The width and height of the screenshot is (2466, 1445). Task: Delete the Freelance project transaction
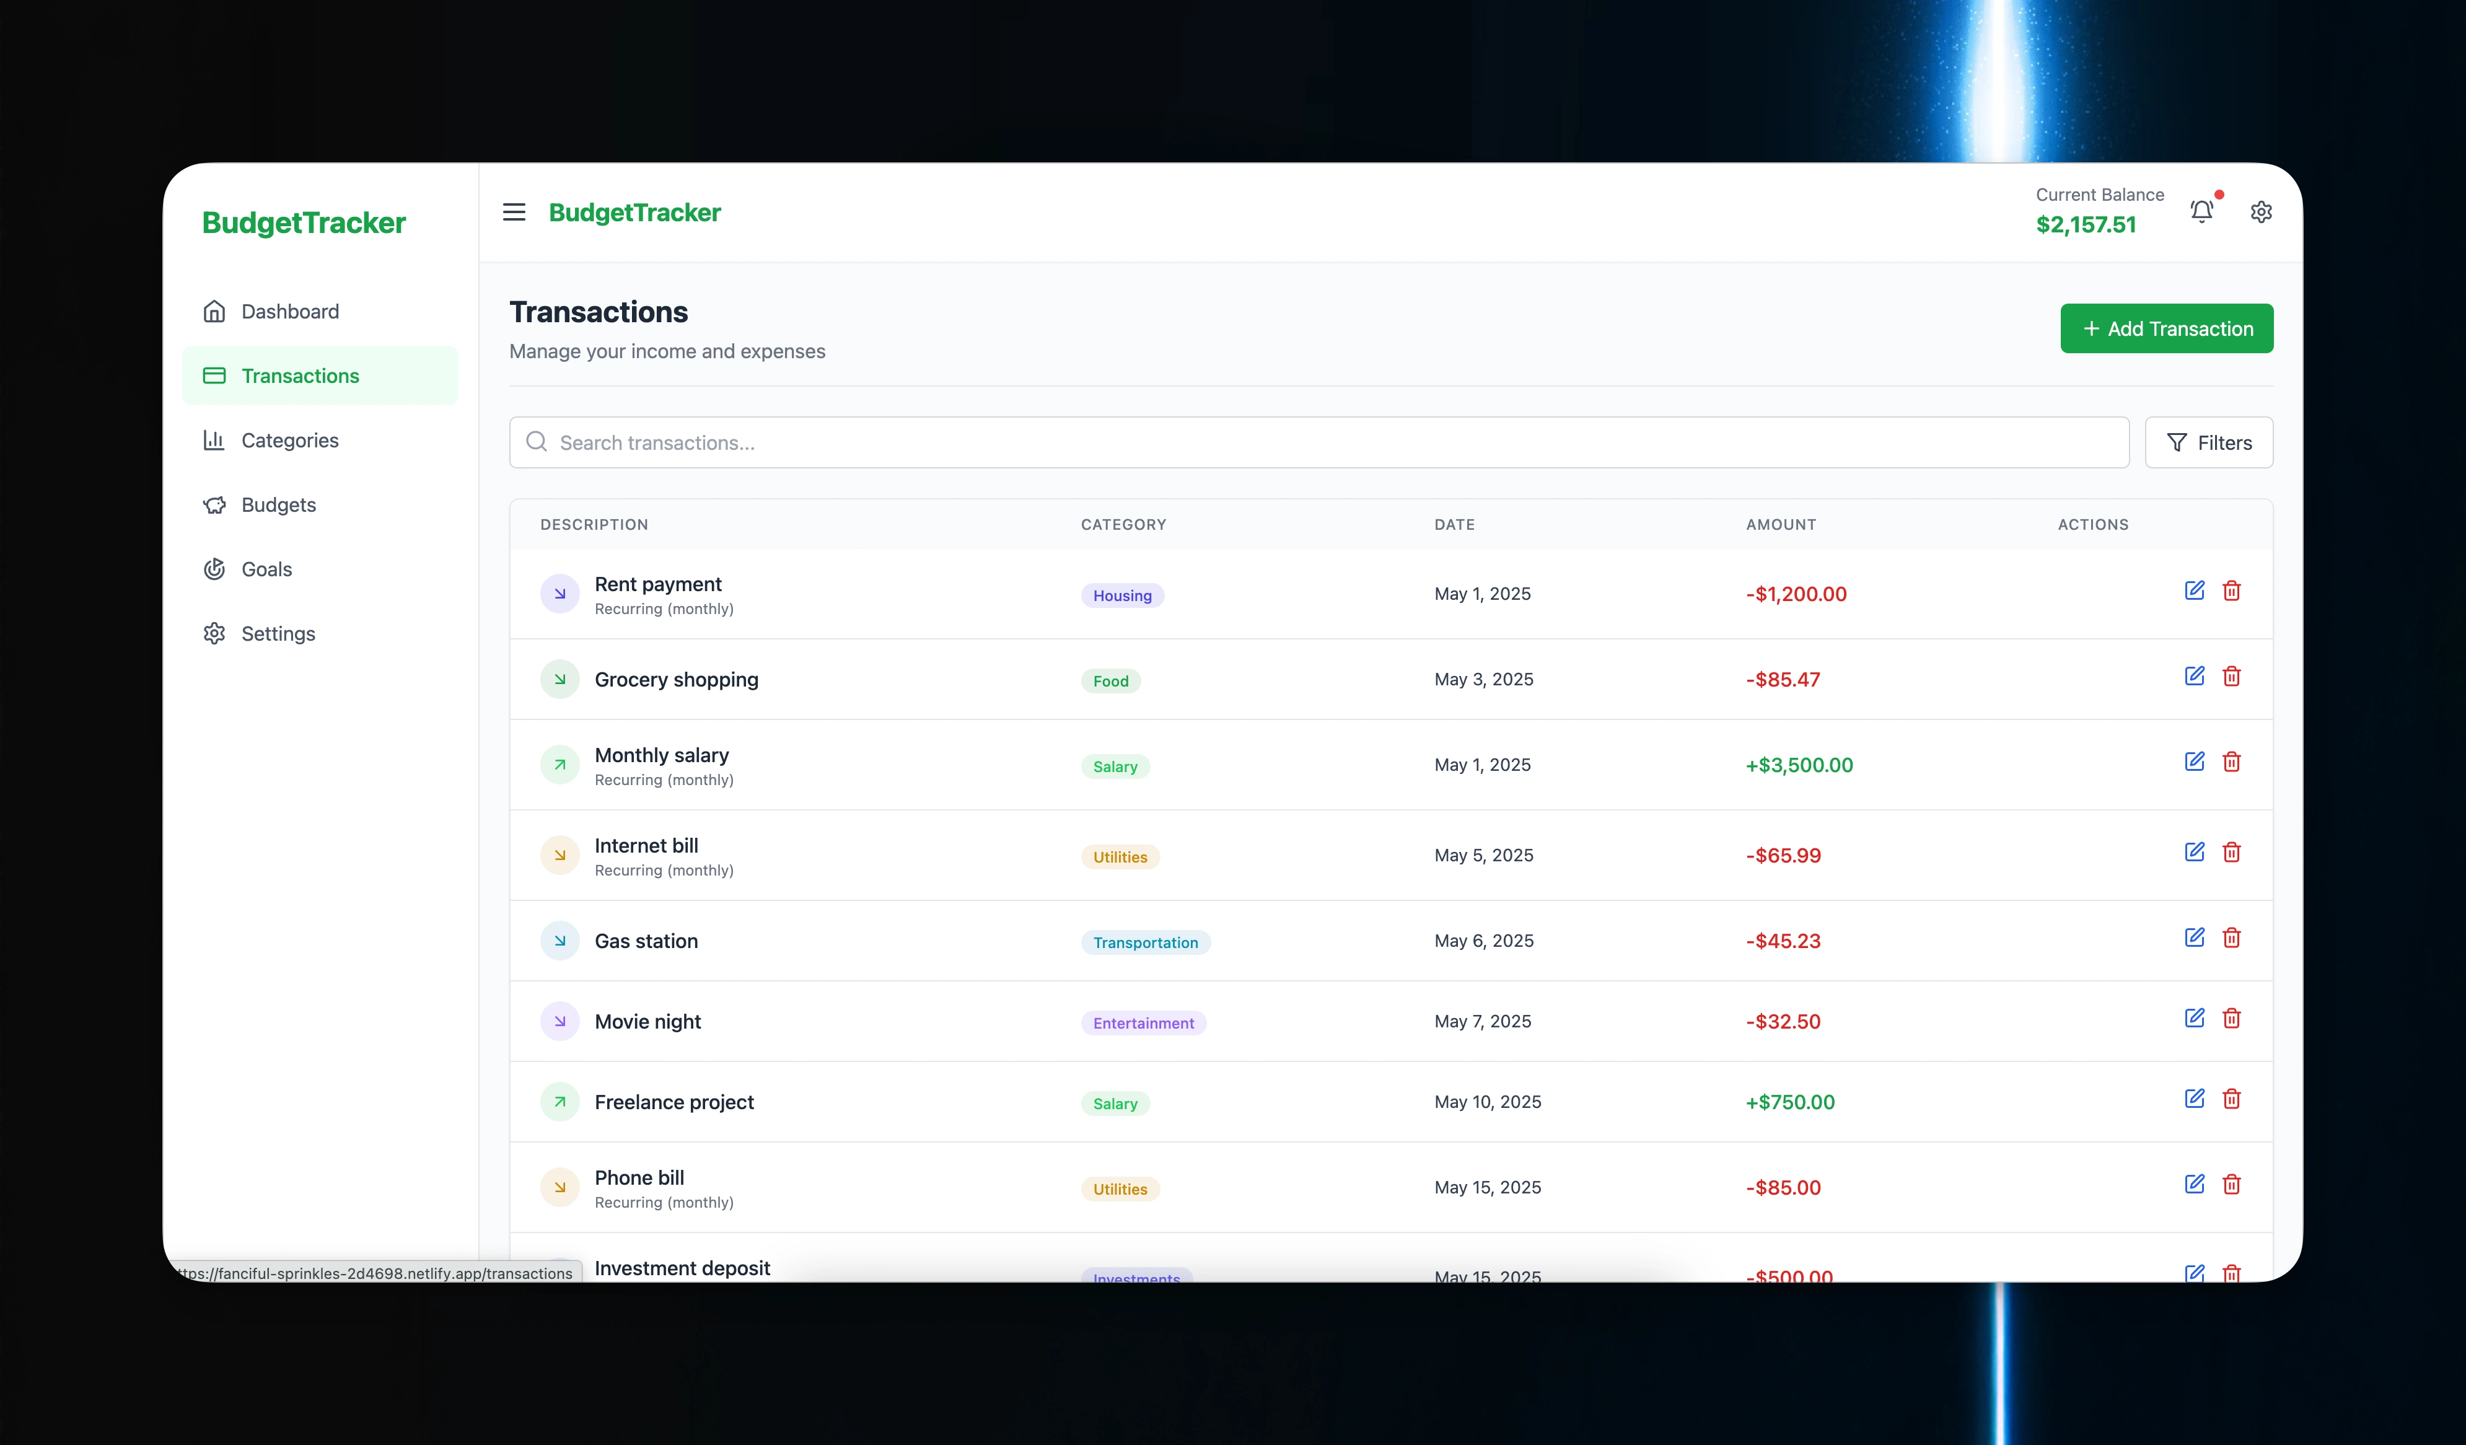pyautogui.click(x=2231, y=1099)
